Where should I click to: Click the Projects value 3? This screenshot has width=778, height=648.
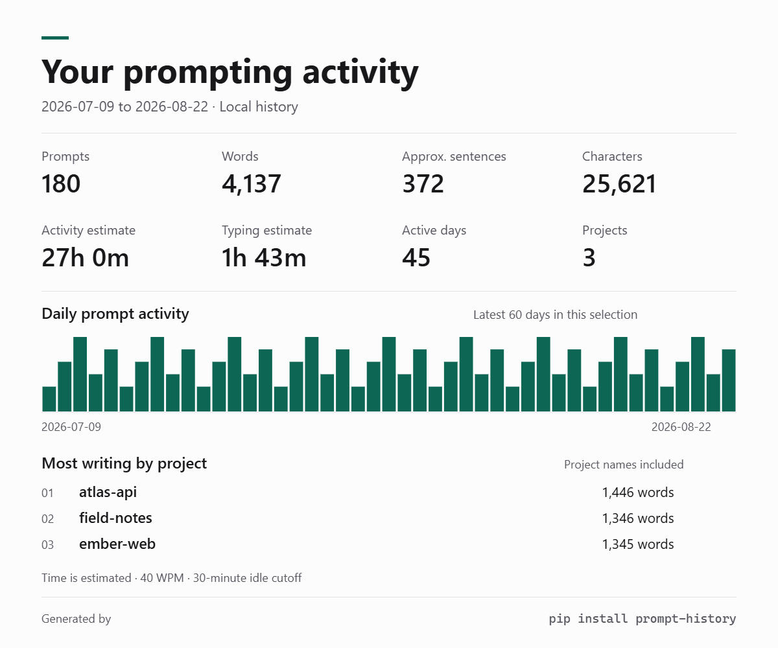point(589,258)
